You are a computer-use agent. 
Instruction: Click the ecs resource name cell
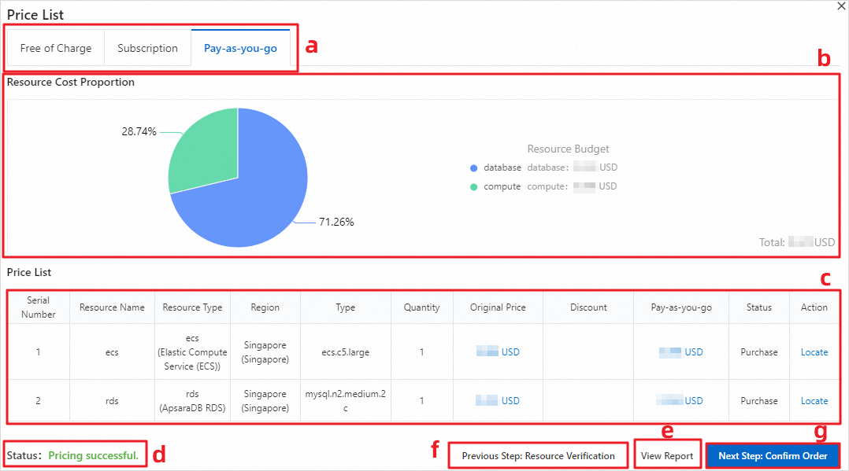tap(112, 352)
